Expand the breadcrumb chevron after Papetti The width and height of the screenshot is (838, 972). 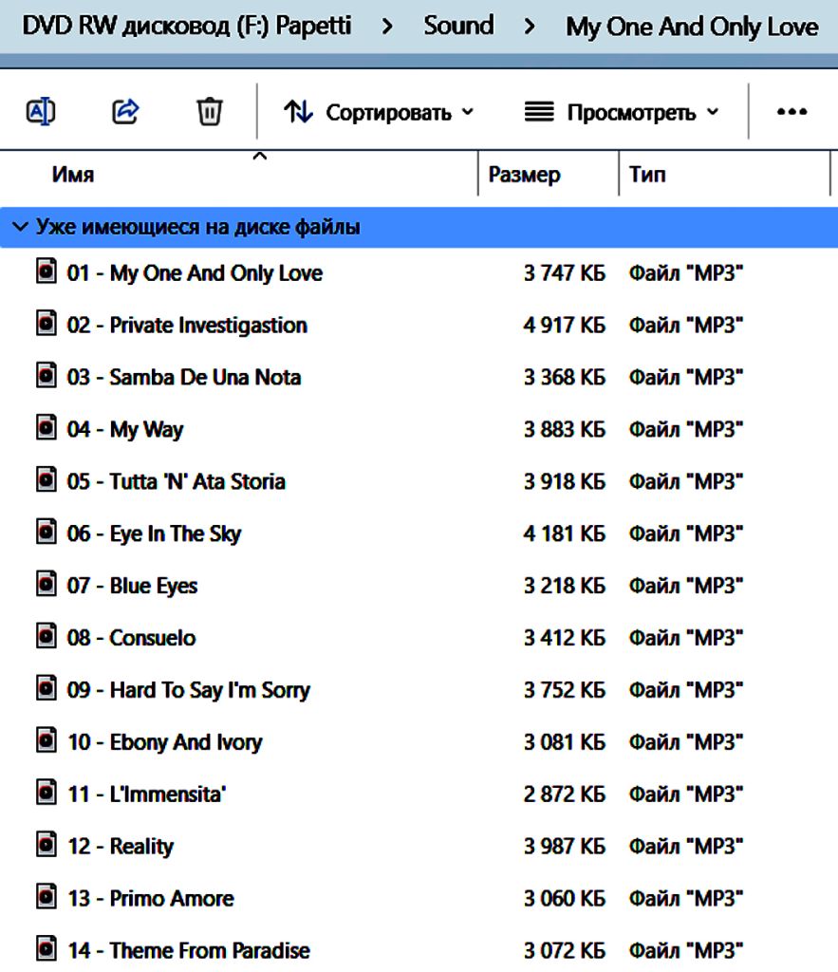click(x=387, y=26)
